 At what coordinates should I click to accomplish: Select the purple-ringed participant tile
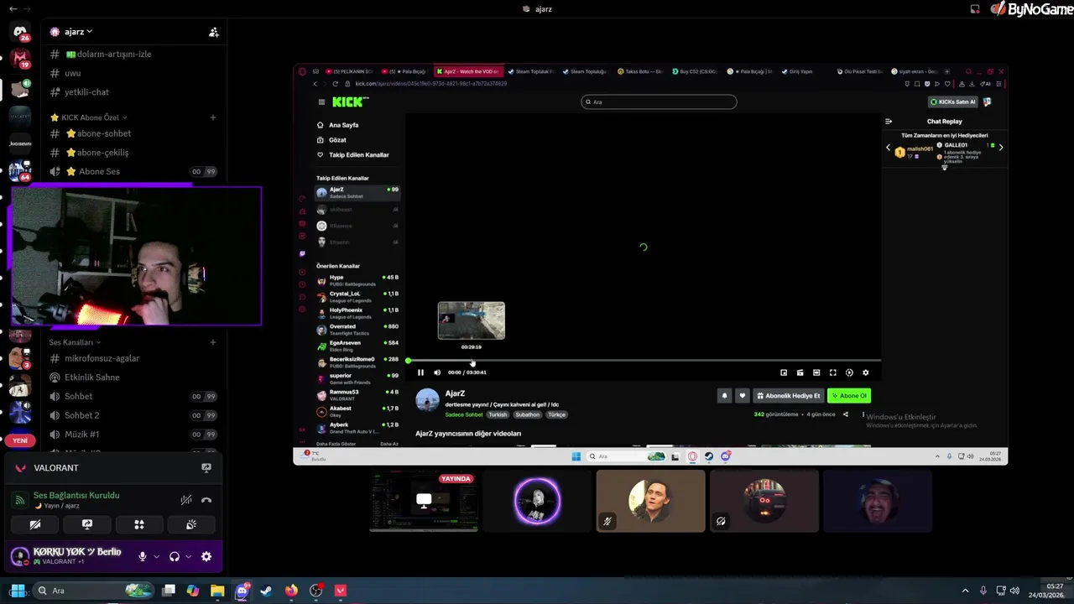537,501
